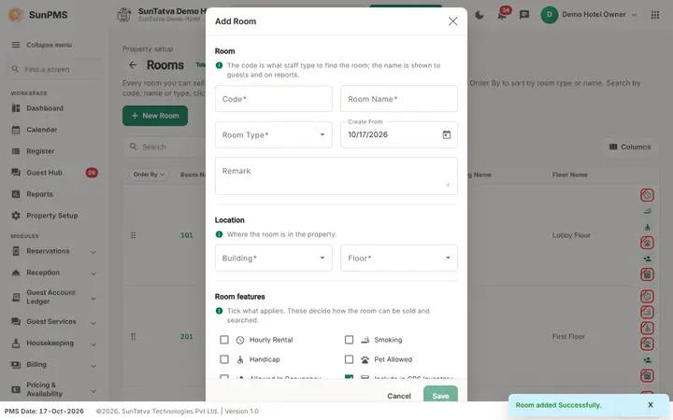Screen dimensions: 673x420
Task: Click pet paw icon in Lobby Floor row
Action: click(647, 243)
